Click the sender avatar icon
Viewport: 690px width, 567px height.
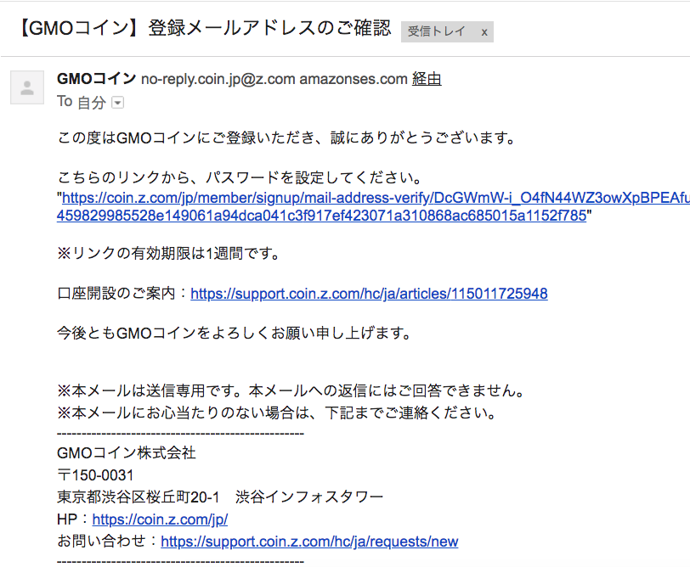[27, 87]
